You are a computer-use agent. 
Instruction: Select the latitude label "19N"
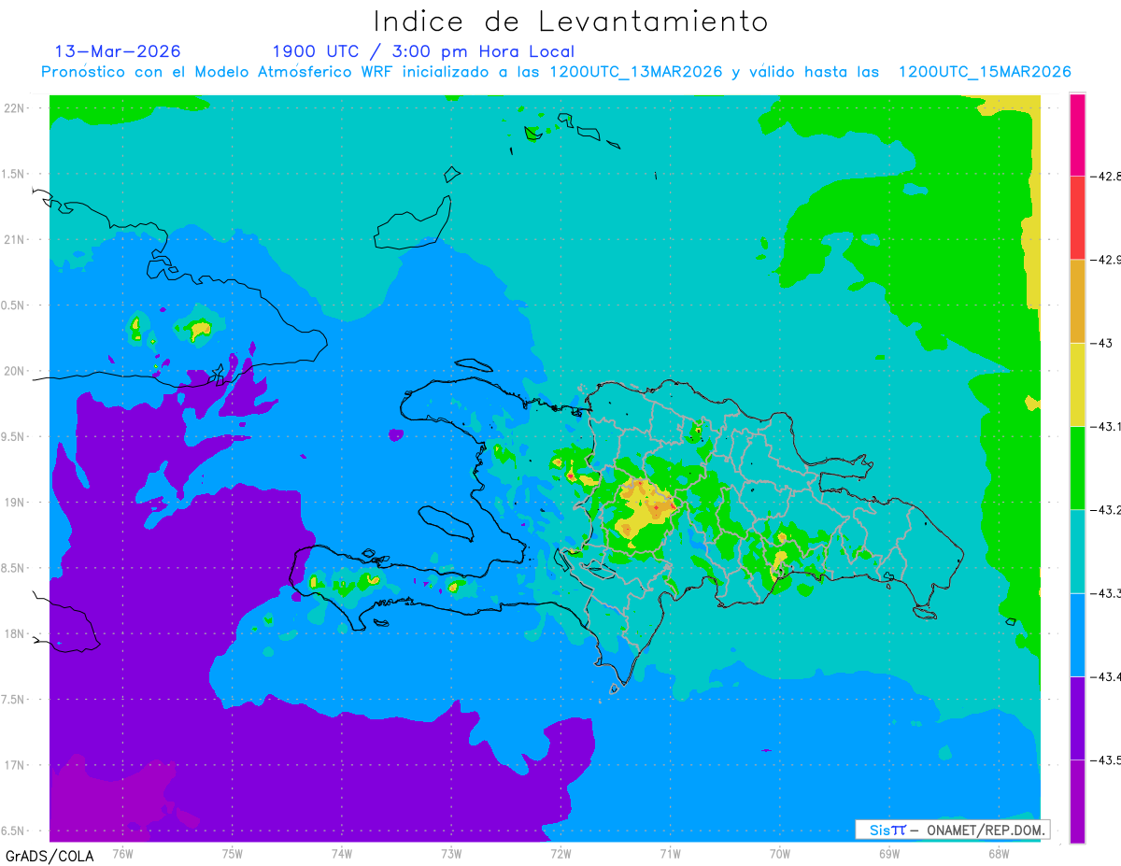[15, 502]
